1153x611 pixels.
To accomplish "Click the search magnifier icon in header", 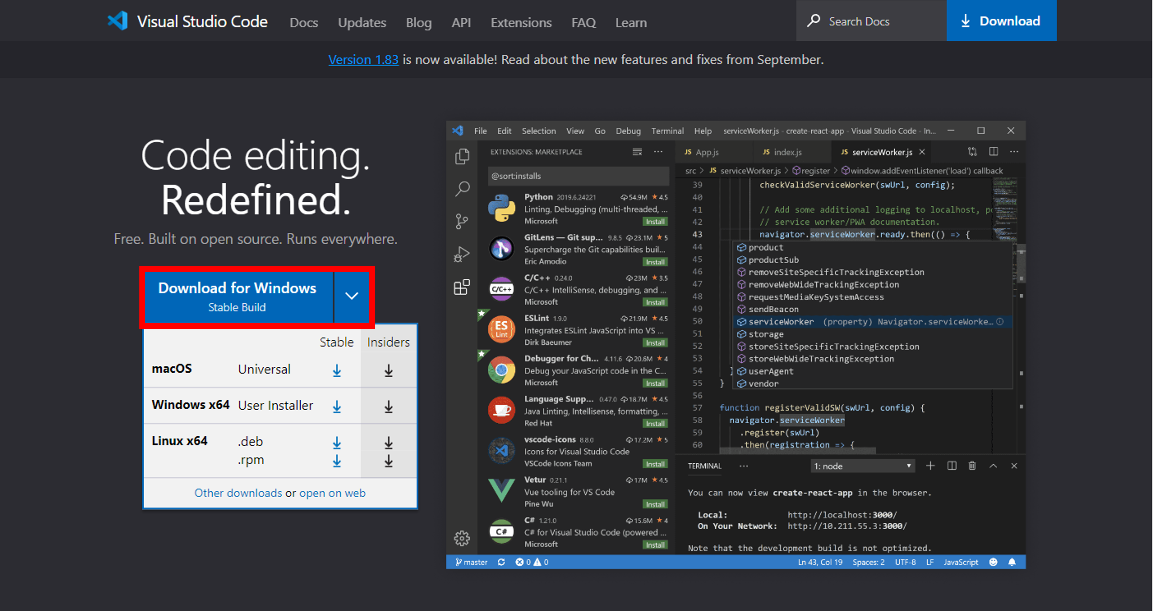I will [813, 21].
